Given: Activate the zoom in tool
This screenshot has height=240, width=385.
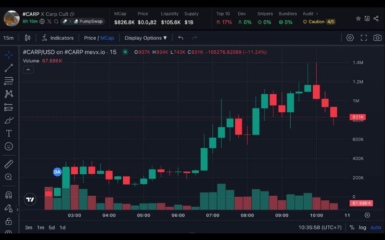Looking at the screenshot, I should 9,177.
